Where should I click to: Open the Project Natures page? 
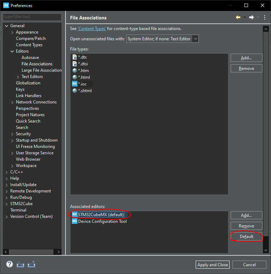point(30,115)
